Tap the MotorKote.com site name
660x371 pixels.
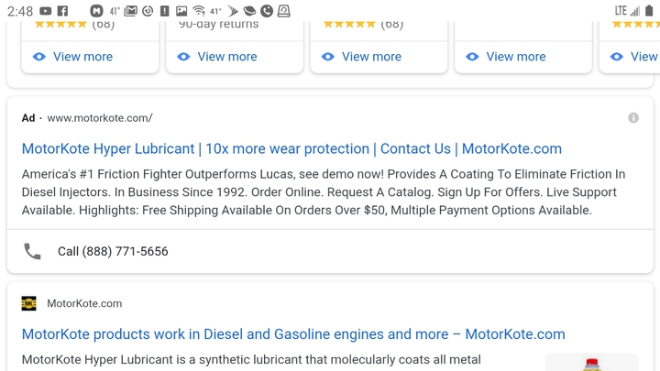[x=84, y=303]
